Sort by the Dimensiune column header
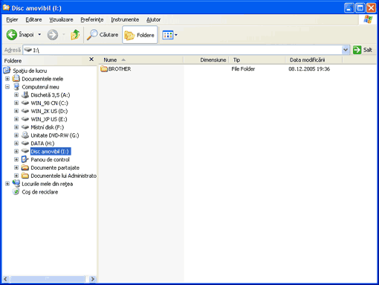This screenshot has width=379, height=285. 206,60
